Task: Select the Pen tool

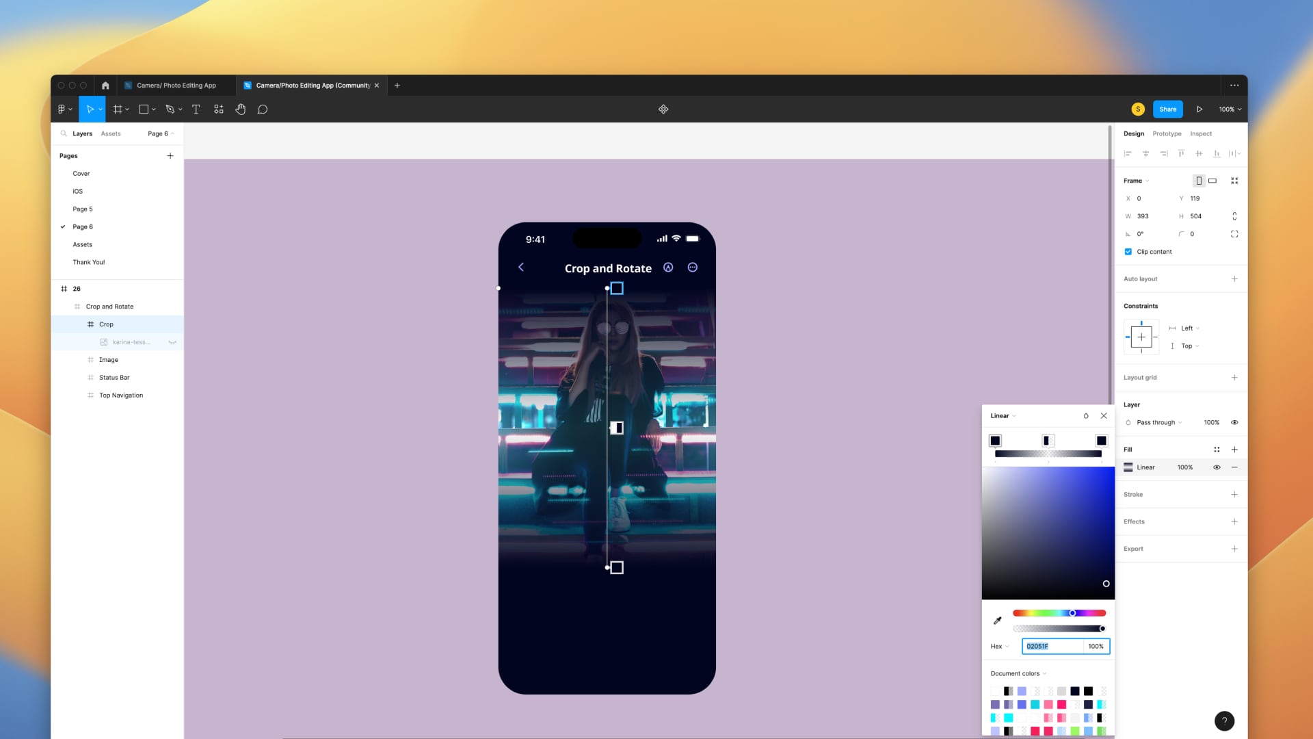Action: (170, 109)
